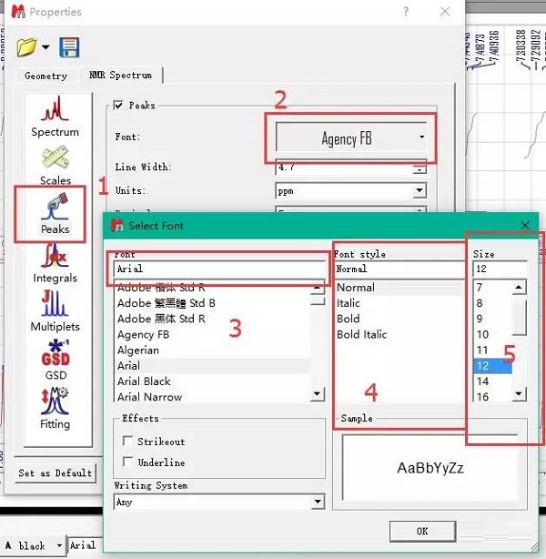Select the Fitting icon
This screenshot has width=546, height=559.
[x=55, y=408]
